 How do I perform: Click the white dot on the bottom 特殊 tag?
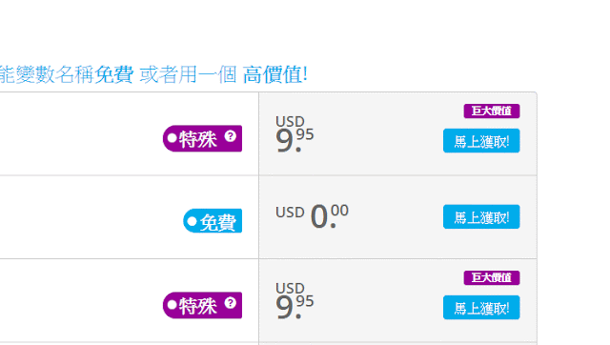pyautogui.click(x=172, y=305)
